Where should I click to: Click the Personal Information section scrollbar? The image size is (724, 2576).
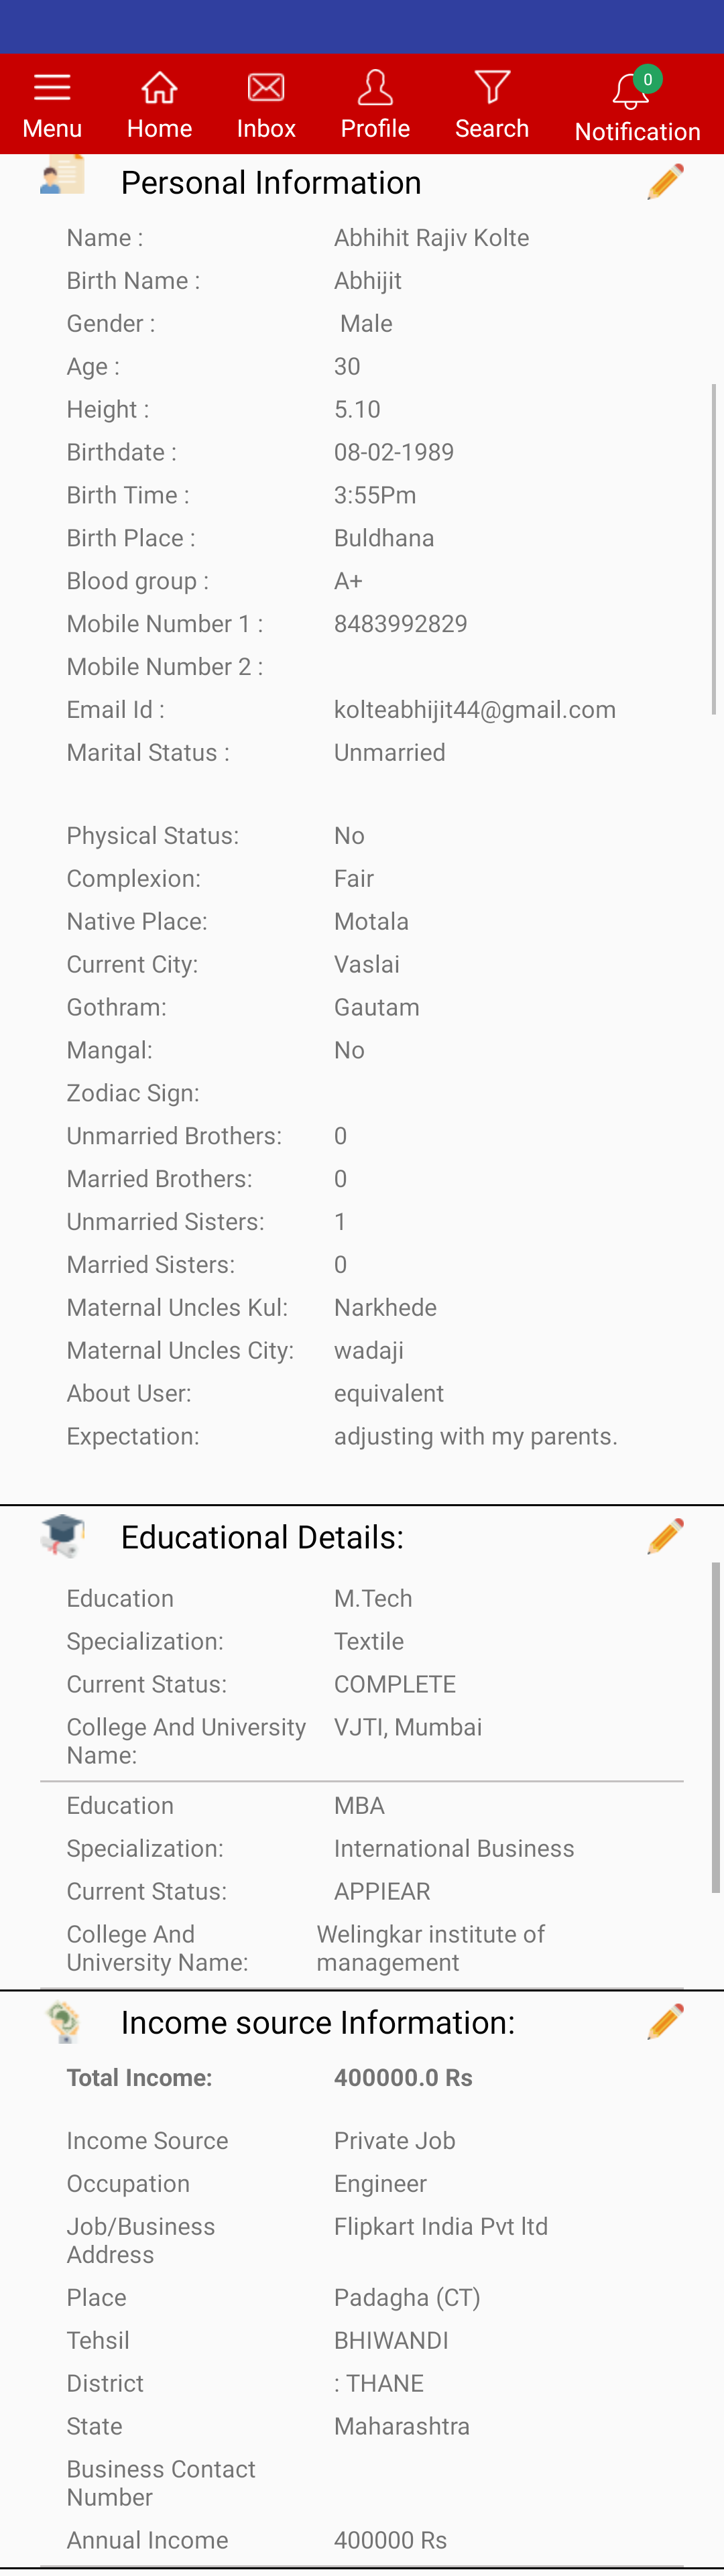click(x=714, y=549)
